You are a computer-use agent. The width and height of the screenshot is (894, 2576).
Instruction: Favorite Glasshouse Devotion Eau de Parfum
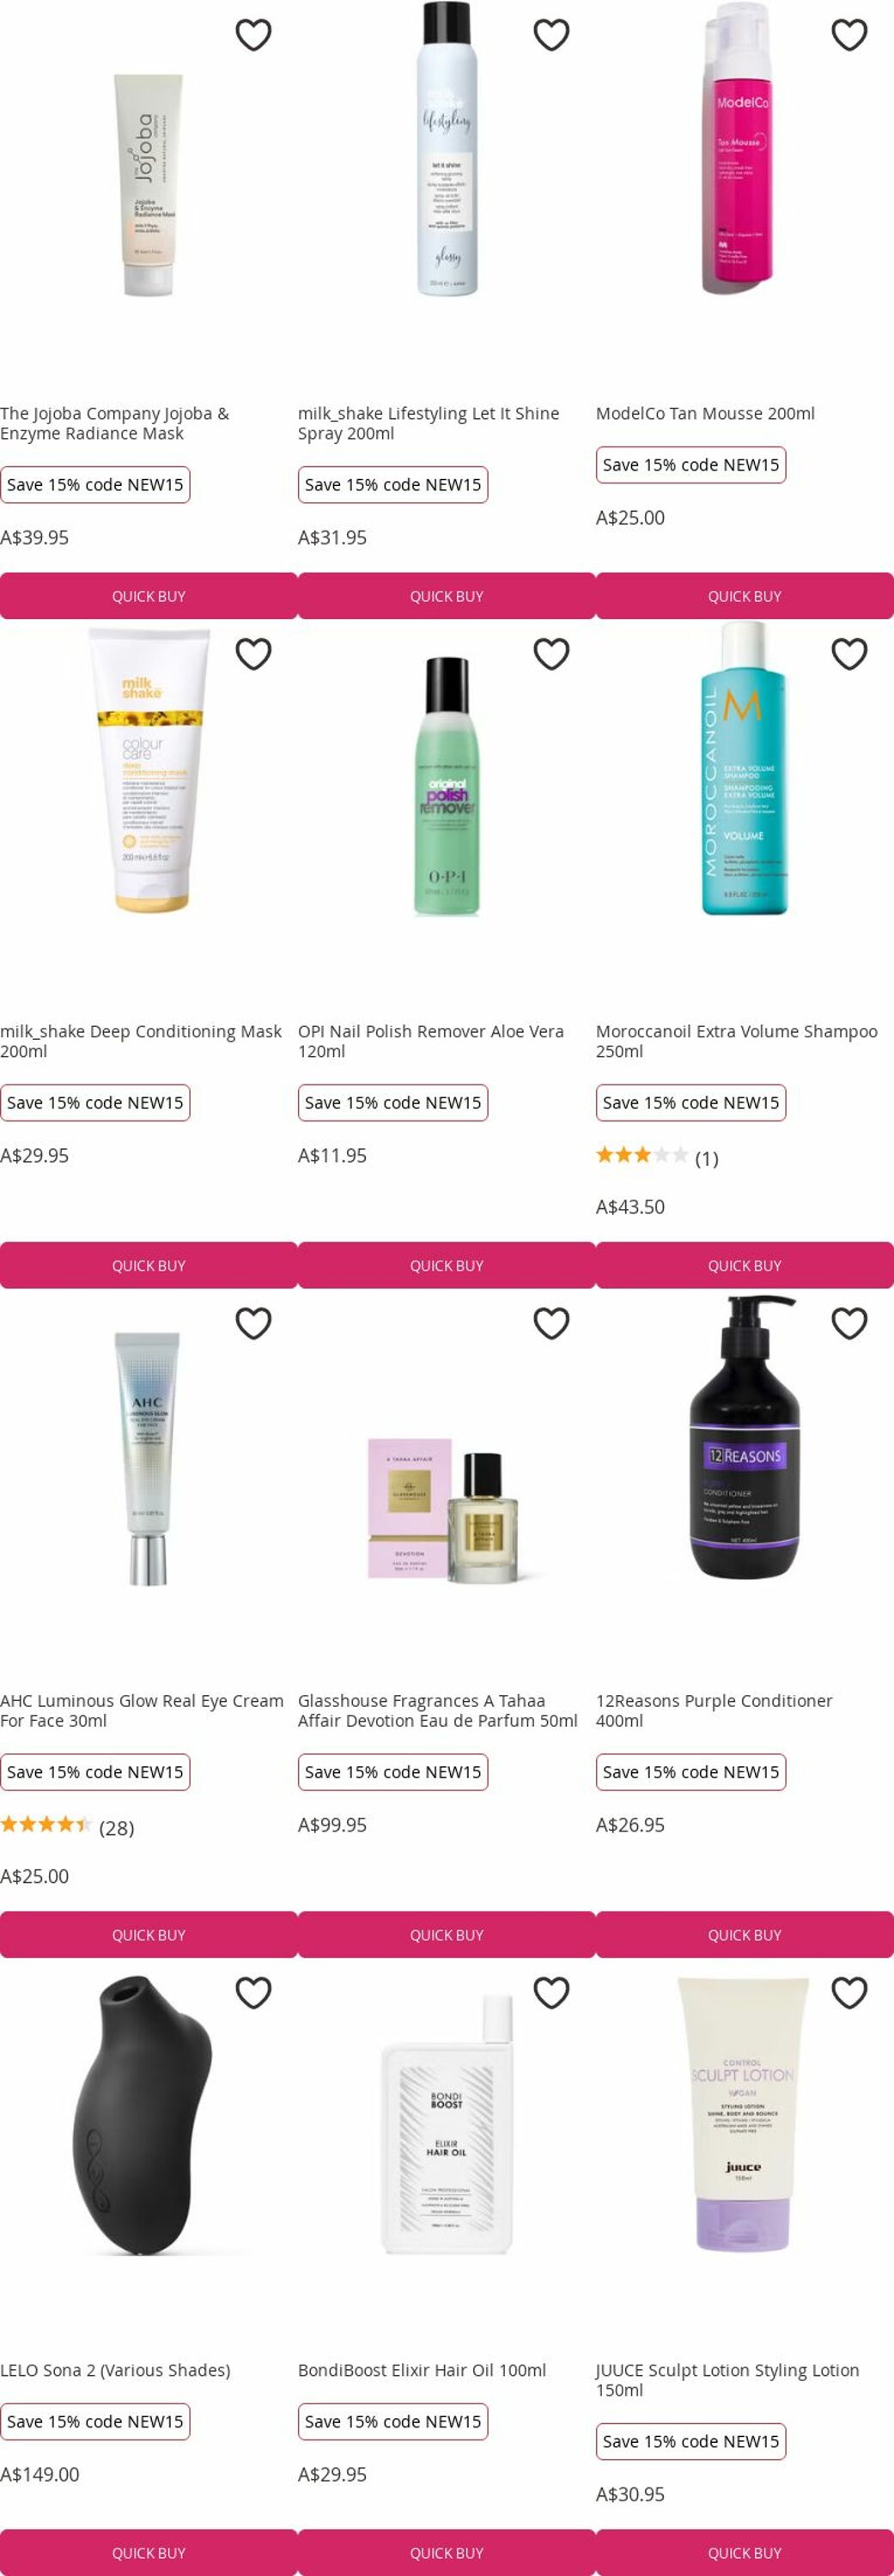(x=551, y=1323)
